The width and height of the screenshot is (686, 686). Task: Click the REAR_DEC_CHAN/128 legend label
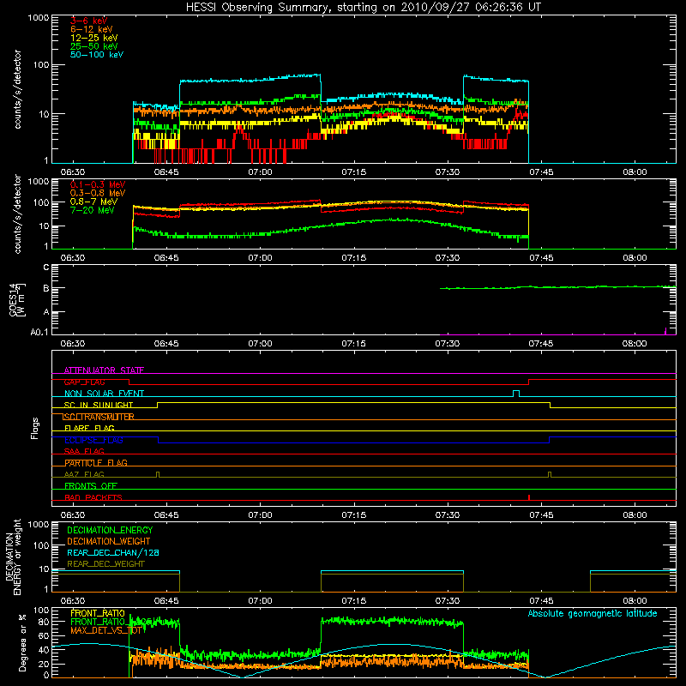[x=113, y=552]
